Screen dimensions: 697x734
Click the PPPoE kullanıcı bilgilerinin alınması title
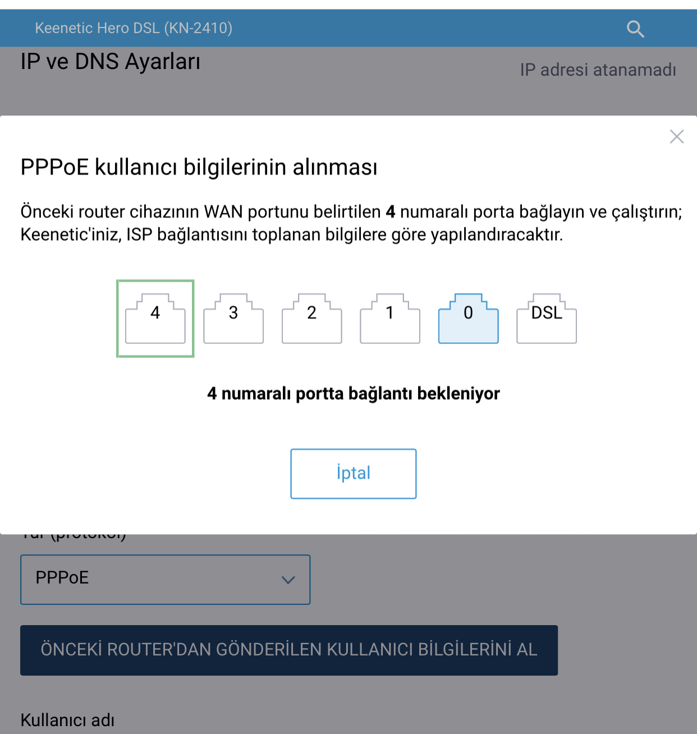(x=199, y=167)
